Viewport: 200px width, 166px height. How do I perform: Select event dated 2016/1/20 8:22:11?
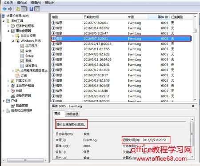[x=121, y=96]
